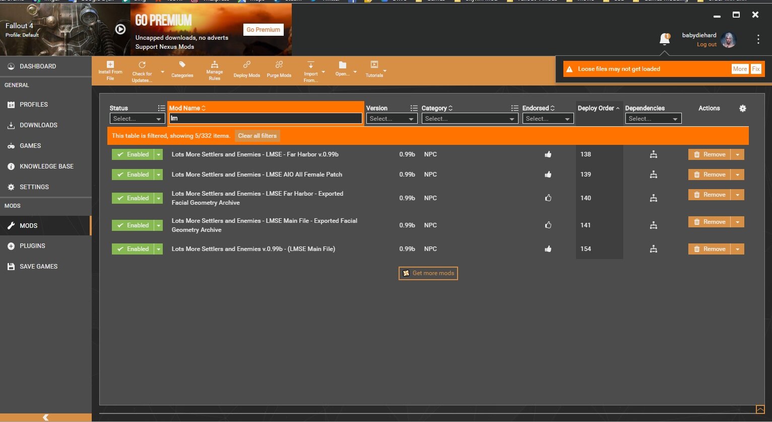Click Clear all filters button
Viewport: 772px width, 422px height.
[x=257, y=136]
